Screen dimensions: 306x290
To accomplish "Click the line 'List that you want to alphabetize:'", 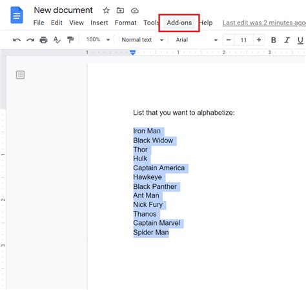I will (184, 113).
